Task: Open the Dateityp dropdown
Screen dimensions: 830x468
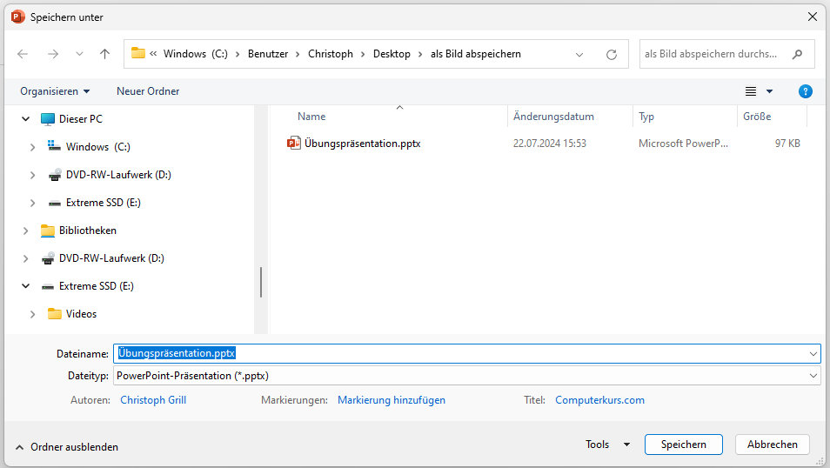Action: click(x=813, y=376)
